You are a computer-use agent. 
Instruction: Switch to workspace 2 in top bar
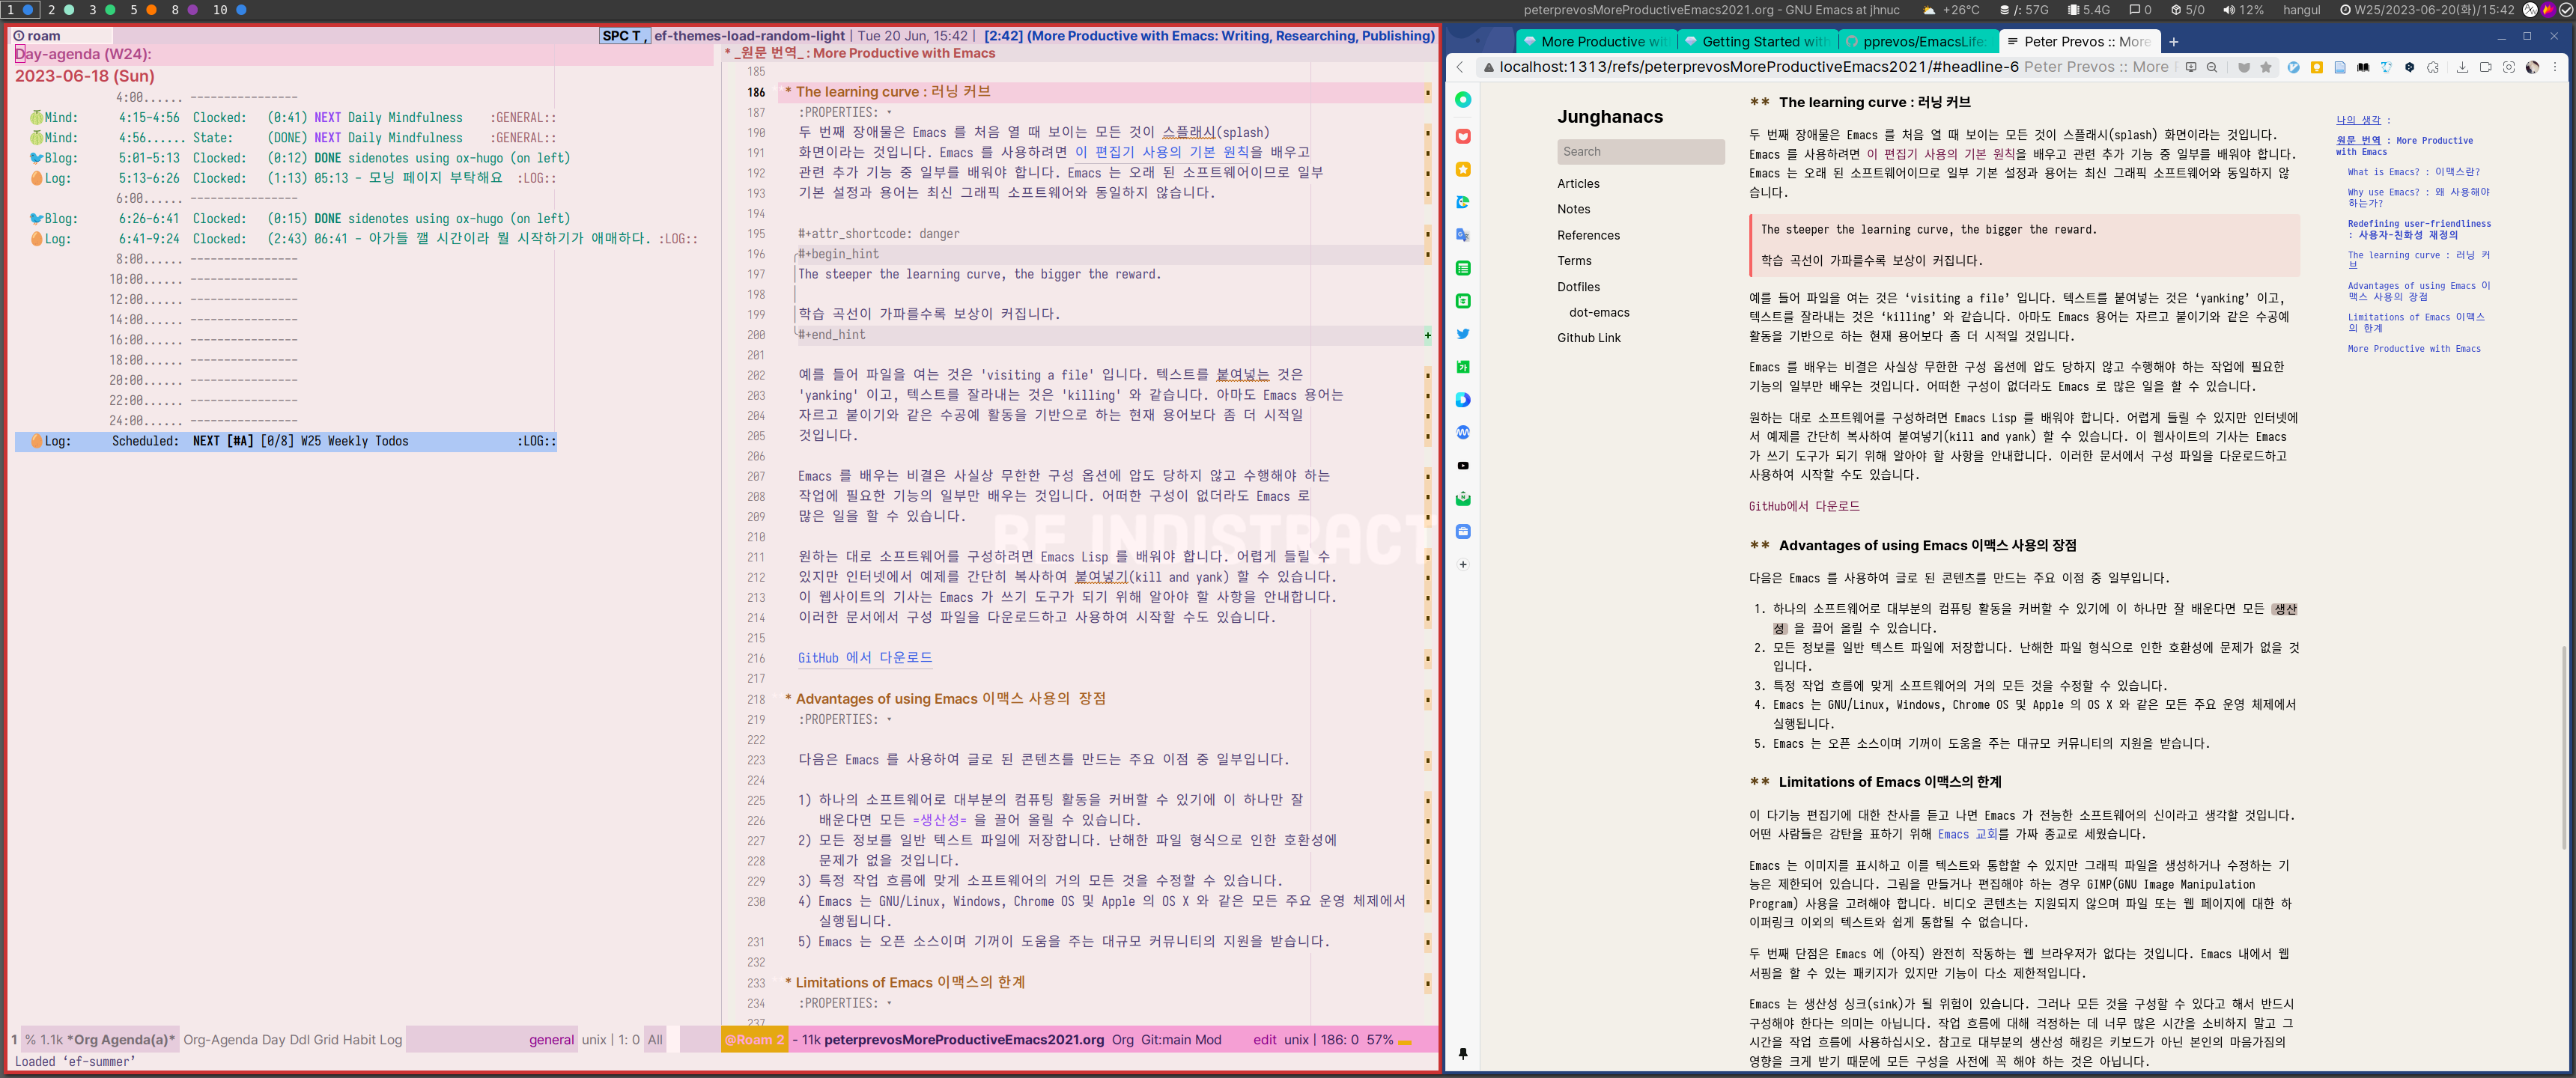pyautogui.click(x=60, y=10)
